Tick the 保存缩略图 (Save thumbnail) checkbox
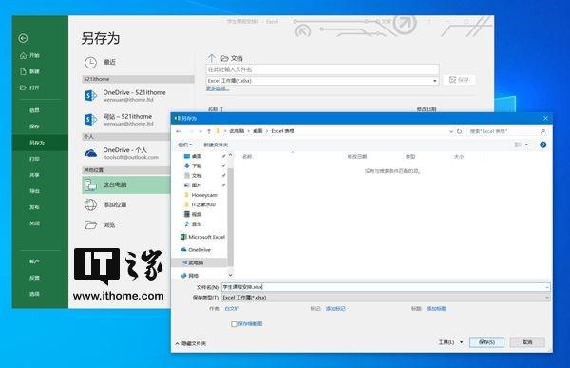Screen dimensions: 570x368 pyautogui.click(x=234, y=324)
